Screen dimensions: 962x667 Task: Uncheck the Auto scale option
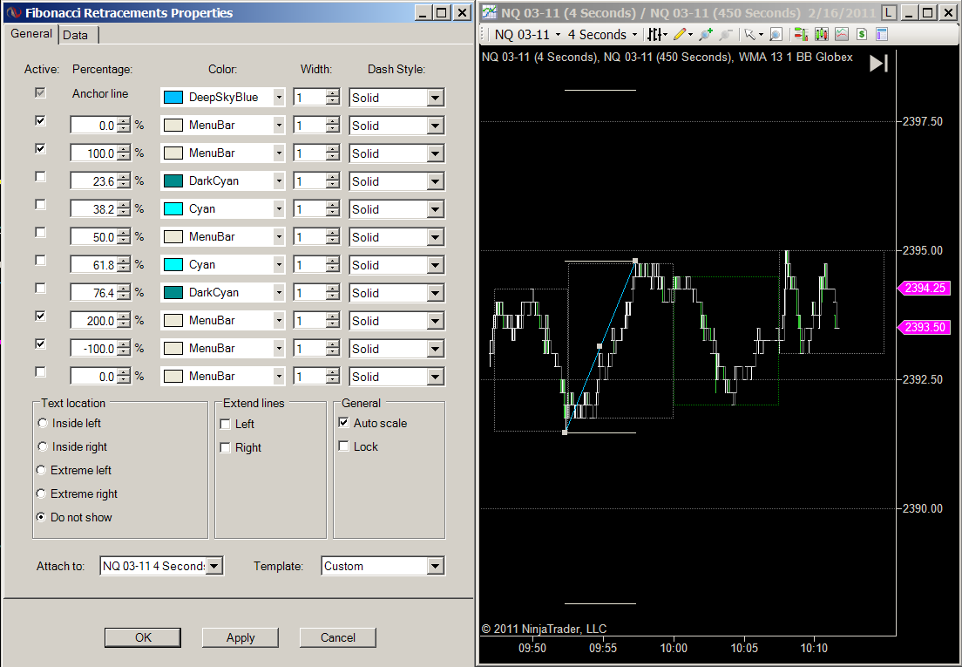(343, 423)
